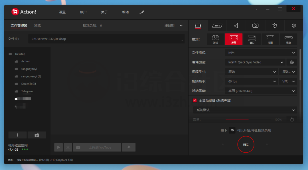Open the 关于 menu
Image resolution: width=308 pixels, height=170 pixels.
click(104, 12)
